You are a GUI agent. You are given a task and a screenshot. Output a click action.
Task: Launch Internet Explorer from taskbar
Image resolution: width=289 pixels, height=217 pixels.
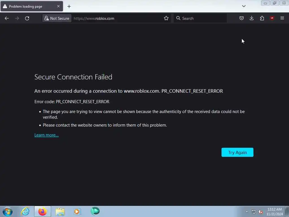click(25, 211)
